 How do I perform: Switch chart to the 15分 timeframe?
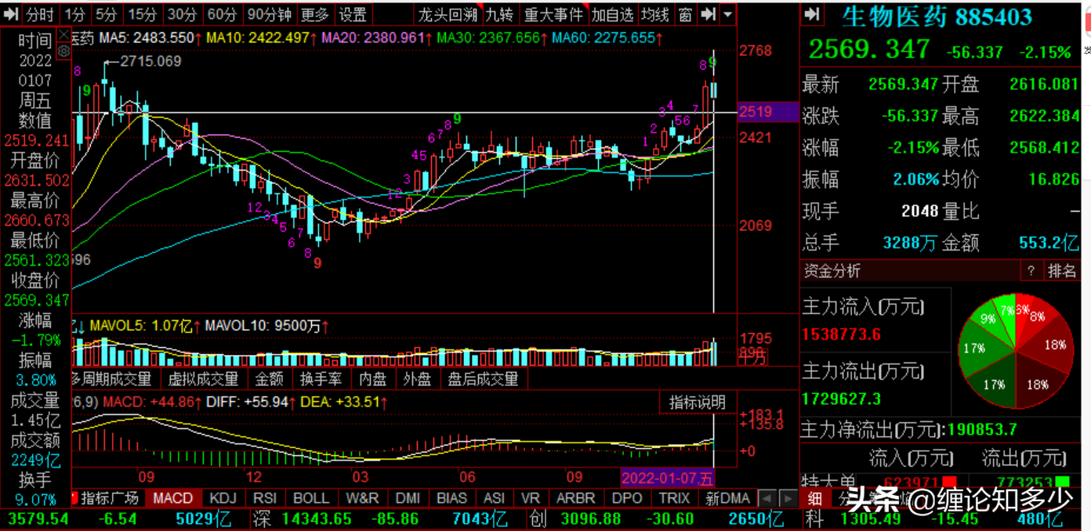coord(142,14)
